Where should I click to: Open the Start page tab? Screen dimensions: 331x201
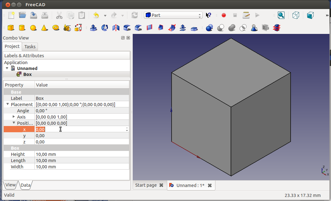point(146,185)
